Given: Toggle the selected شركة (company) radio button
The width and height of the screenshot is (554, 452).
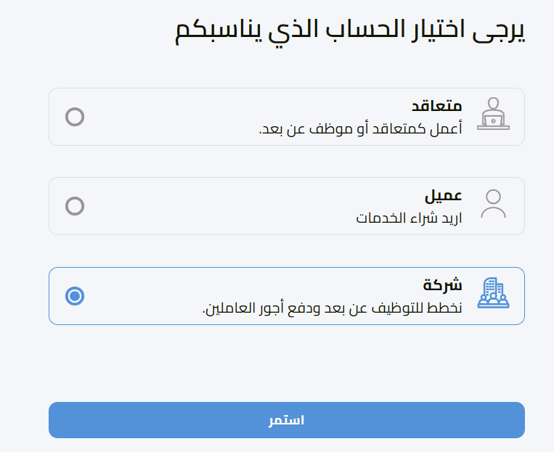Looking at the screenshot, I should tap(75, 296).
